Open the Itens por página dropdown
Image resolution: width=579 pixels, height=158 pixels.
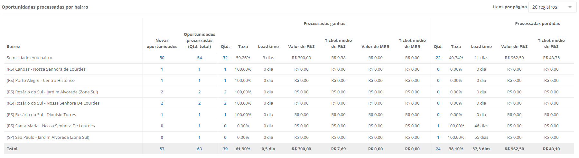click(552, 7)
